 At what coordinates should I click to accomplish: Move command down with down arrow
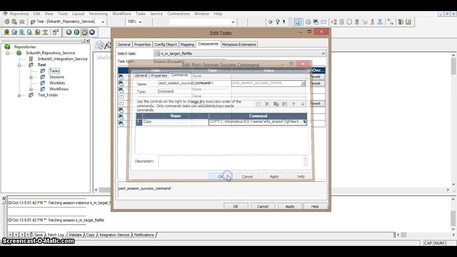(x=302, y=104)
